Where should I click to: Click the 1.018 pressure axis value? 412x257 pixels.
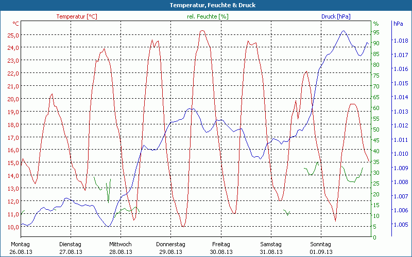tap(401, 41)
